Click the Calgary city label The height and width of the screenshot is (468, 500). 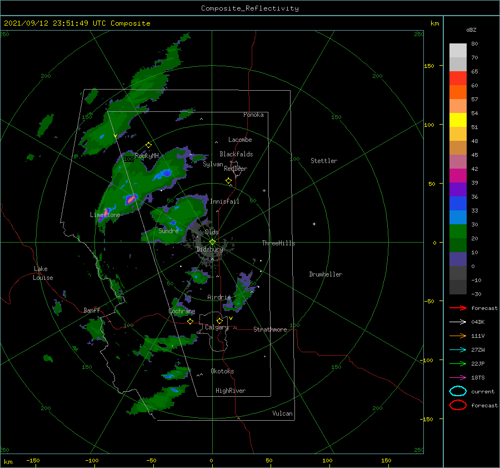tap(217, 327)
